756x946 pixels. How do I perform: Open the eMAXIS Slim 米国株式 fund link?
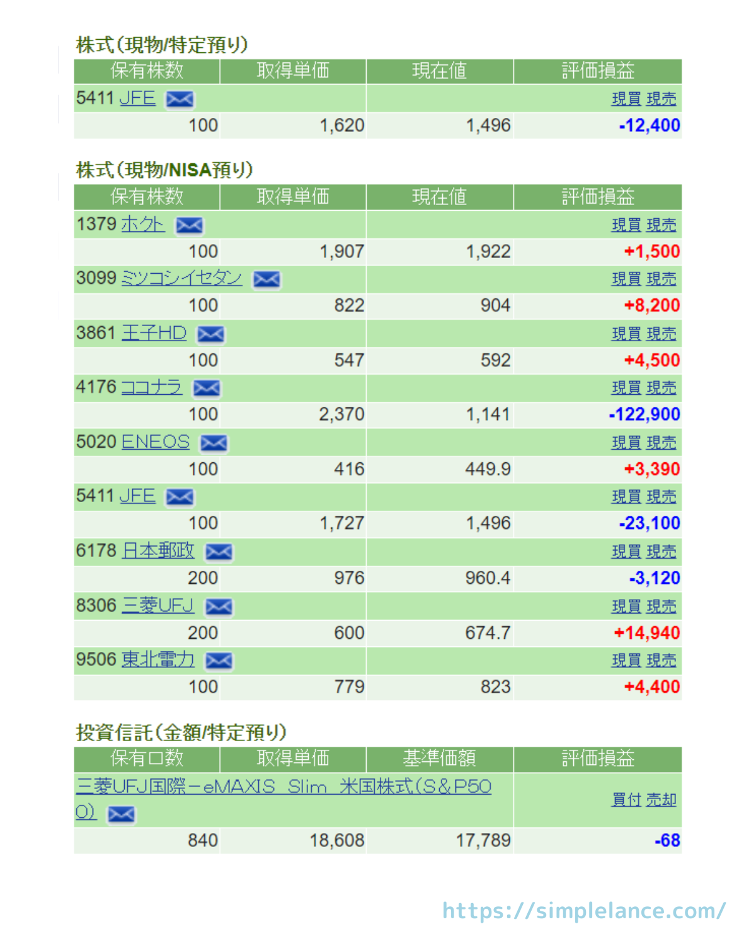[x=283, y=786]
